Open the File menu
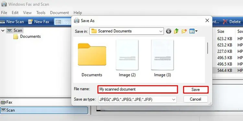 click(x=4, y=13)
